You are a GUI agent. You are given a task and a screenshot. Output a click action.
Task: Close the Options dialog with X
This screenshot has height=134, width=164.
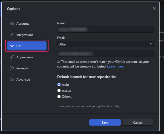154,8
